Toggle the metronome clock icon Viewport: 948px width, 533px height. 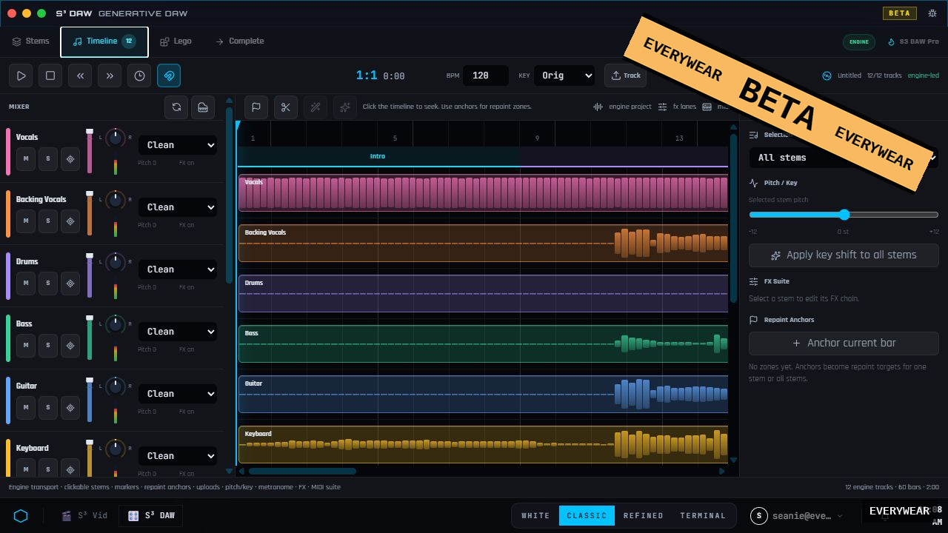pyautogui.click(x=139, y=76)
